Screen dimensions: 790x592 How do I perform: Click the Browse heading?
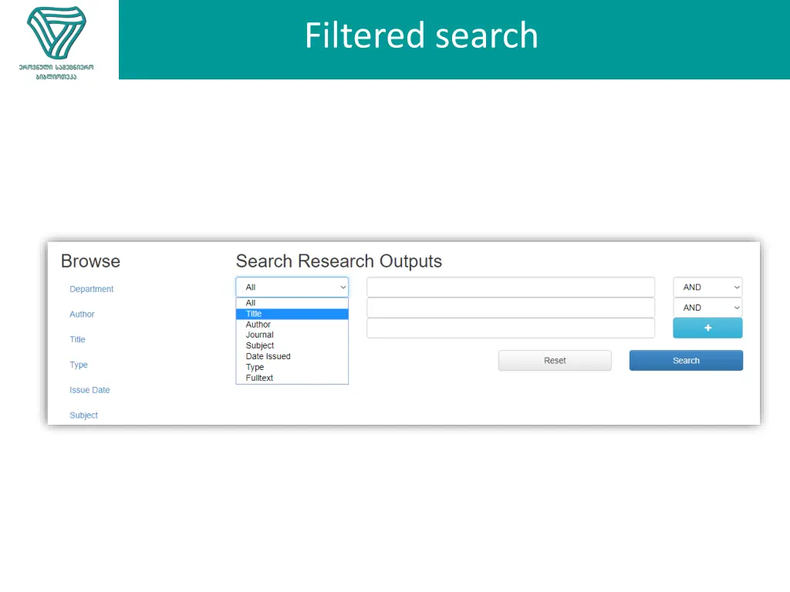pos(91,261)
